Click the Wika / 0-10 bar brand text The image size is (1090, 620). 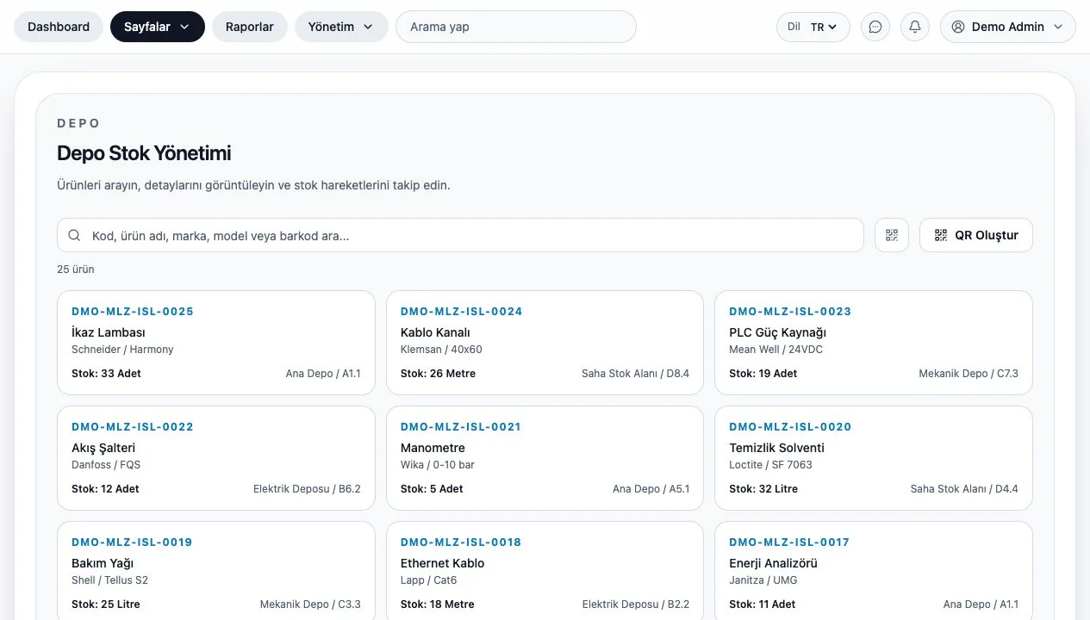pyautogui.click(x=438, y=465)
